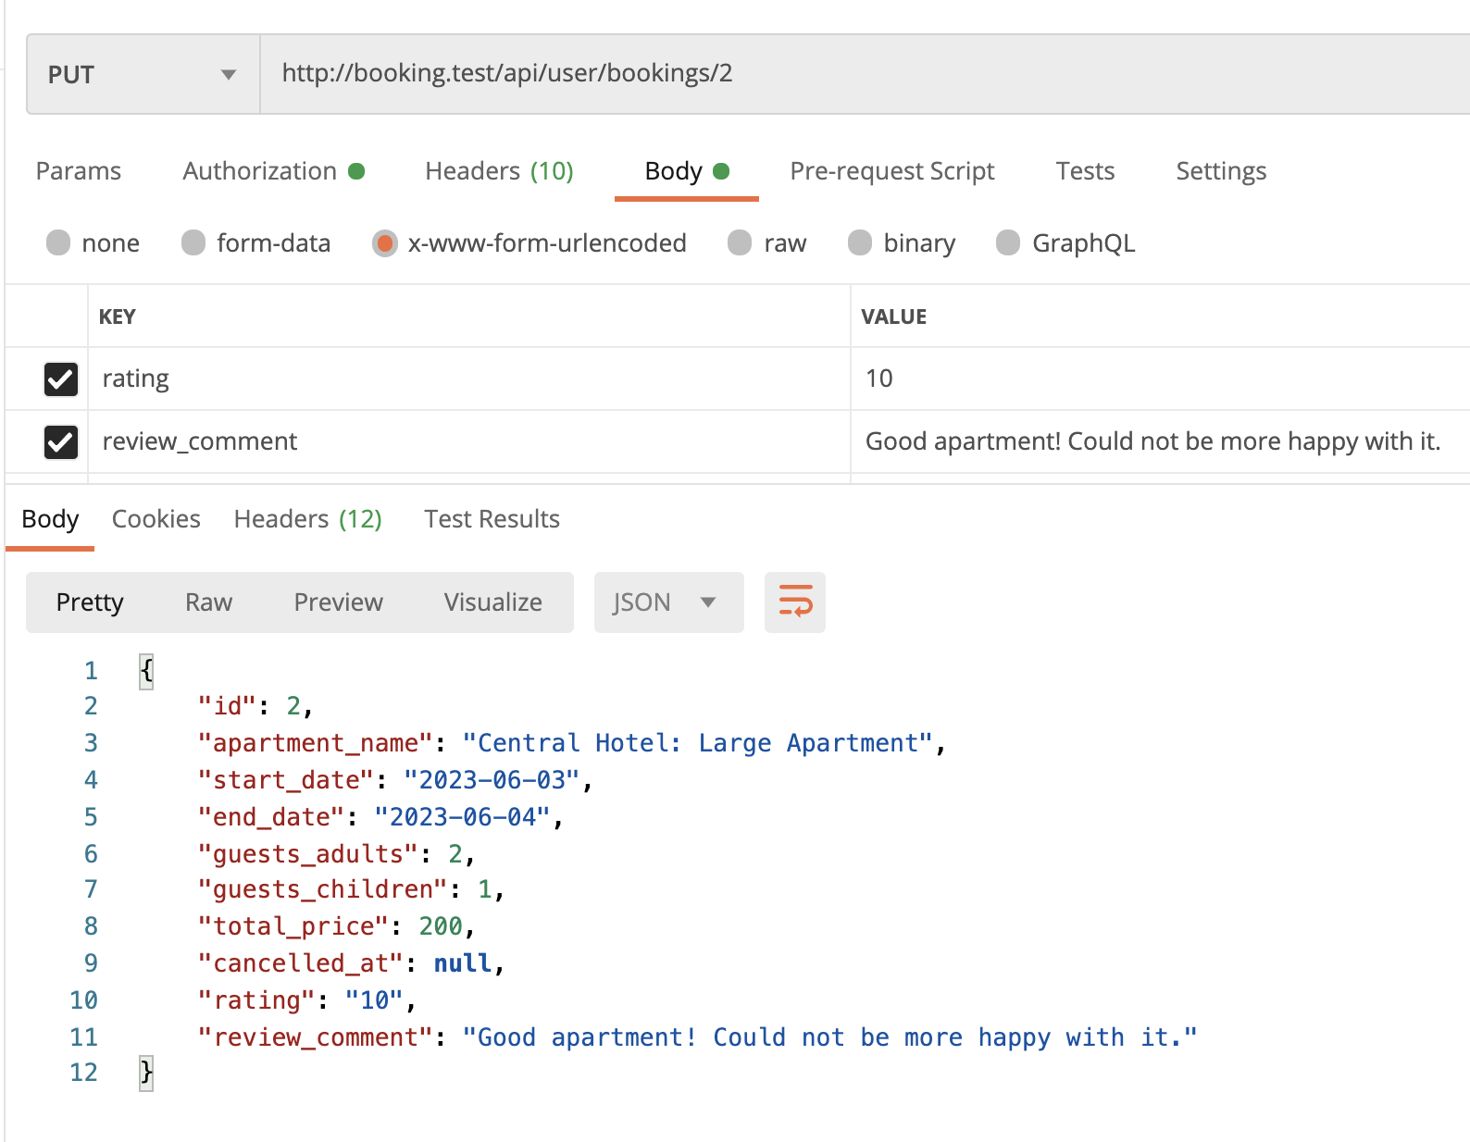Open the PUT method dropdown
The height and width of the screenshot is (1142, 1470).
pyautogui.click(x=143, y=75)
